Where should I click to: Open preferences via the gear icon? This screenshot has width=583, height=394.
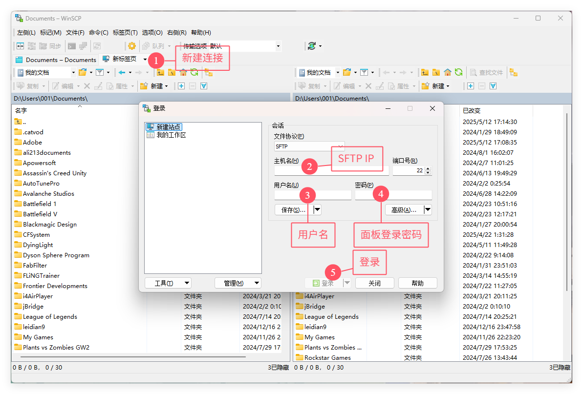pos(132,46)
